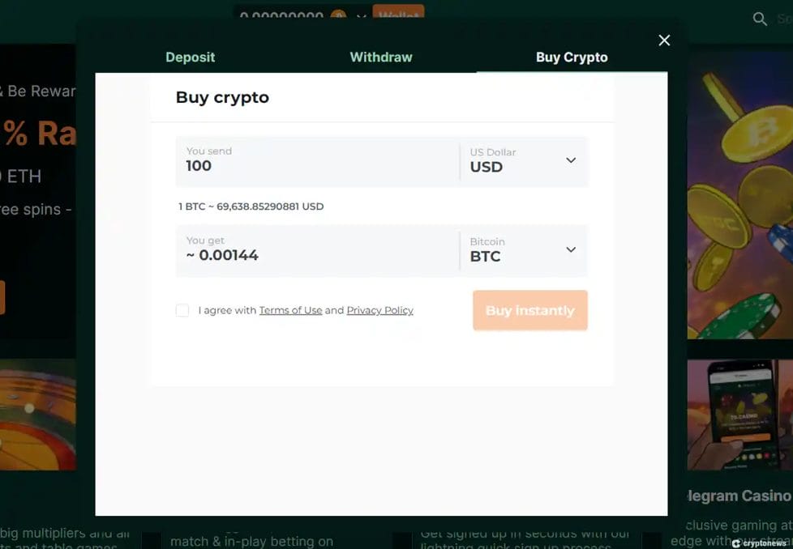This screenshot has height=549, width=793.
Task: Tick the I agree checkbox
Action: (182, 310)
